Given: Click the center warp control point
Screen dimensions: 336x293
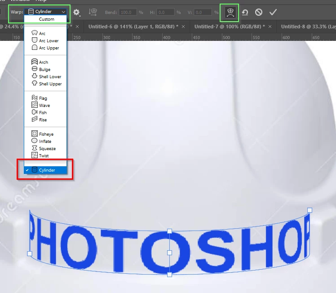Looking at the screenshot, I should pos(169,253).
